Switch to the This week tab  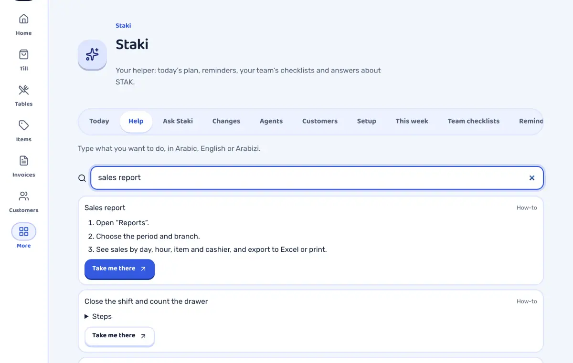click(x=412, y=121)
